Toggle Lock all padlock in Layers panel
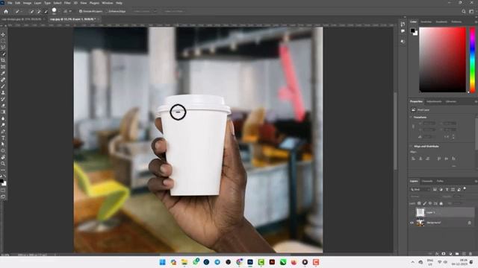Viewport: 478px width, 268px height. (441, 203)
